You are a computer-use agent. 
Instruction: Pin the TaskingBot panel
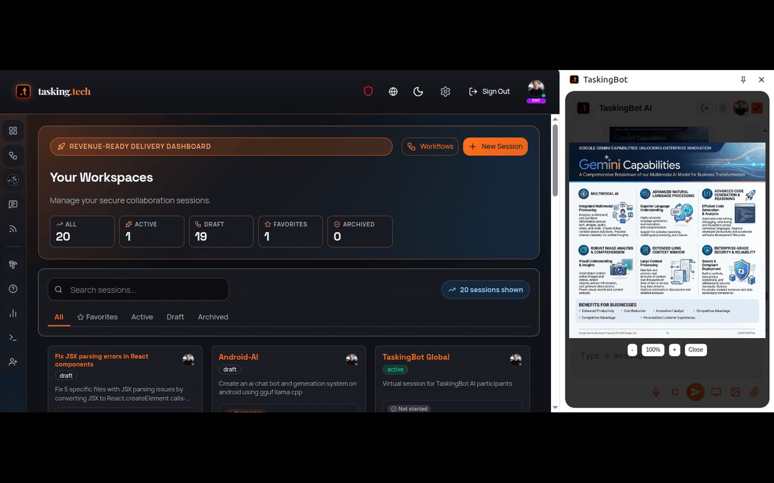[x=743, y=80]
